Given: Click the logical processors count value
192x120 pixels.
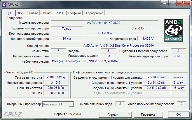Looking at the screenshot, I should pyautogui.click(x=181, y=104).
